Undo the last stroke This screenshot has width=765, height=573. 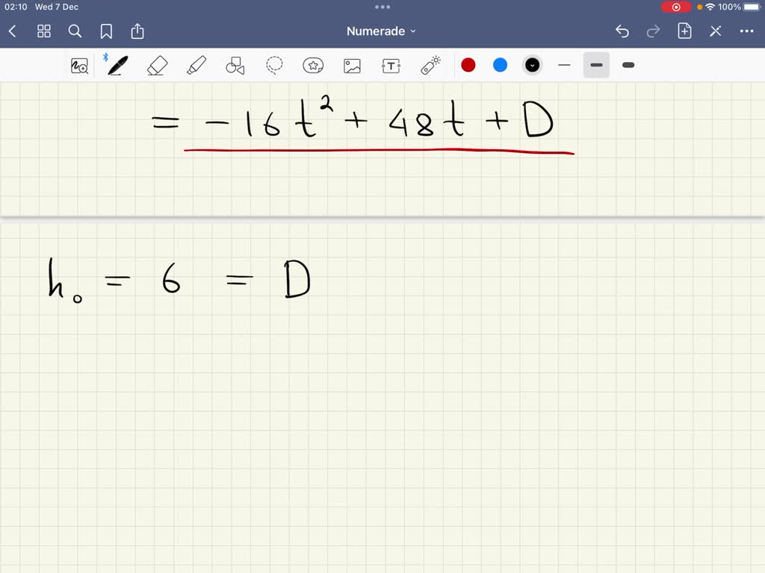[x=622, y=31]
